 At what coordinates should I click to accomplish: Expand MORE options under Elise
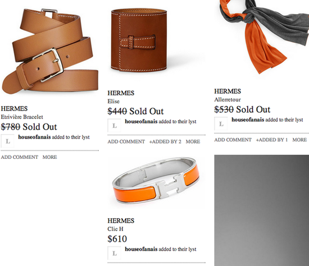point(193,141)
